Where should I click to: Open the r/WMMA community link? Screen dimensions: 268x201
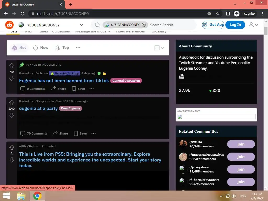(x=196, y=142)
